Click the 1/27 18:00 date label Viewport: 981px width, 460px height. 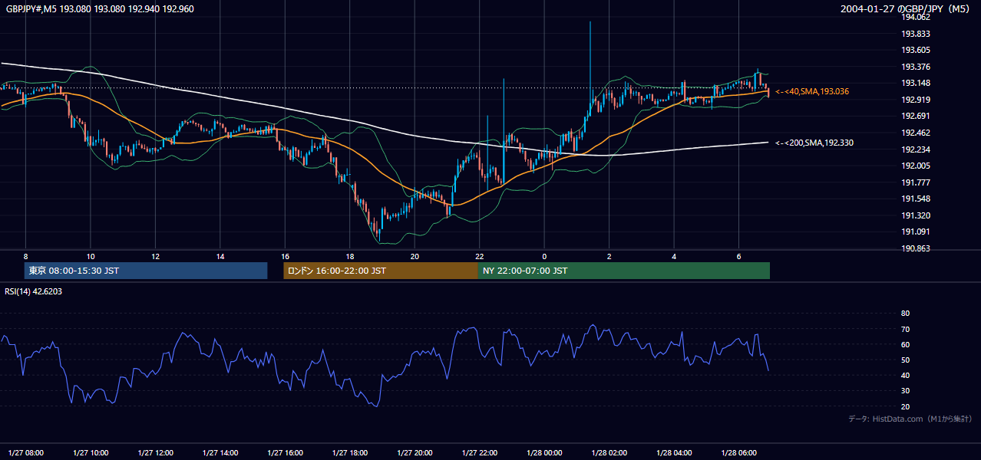349,453
